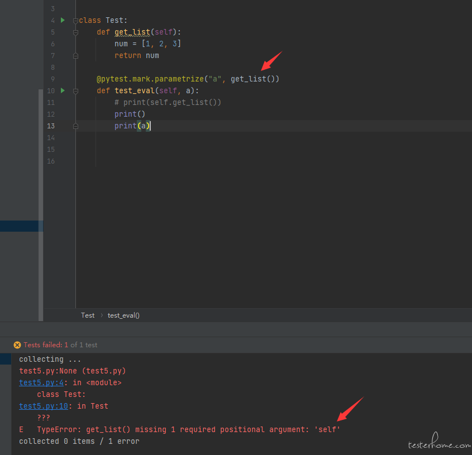
Task: Select Test in the breadcrumb bar
Action: point(88,315)
